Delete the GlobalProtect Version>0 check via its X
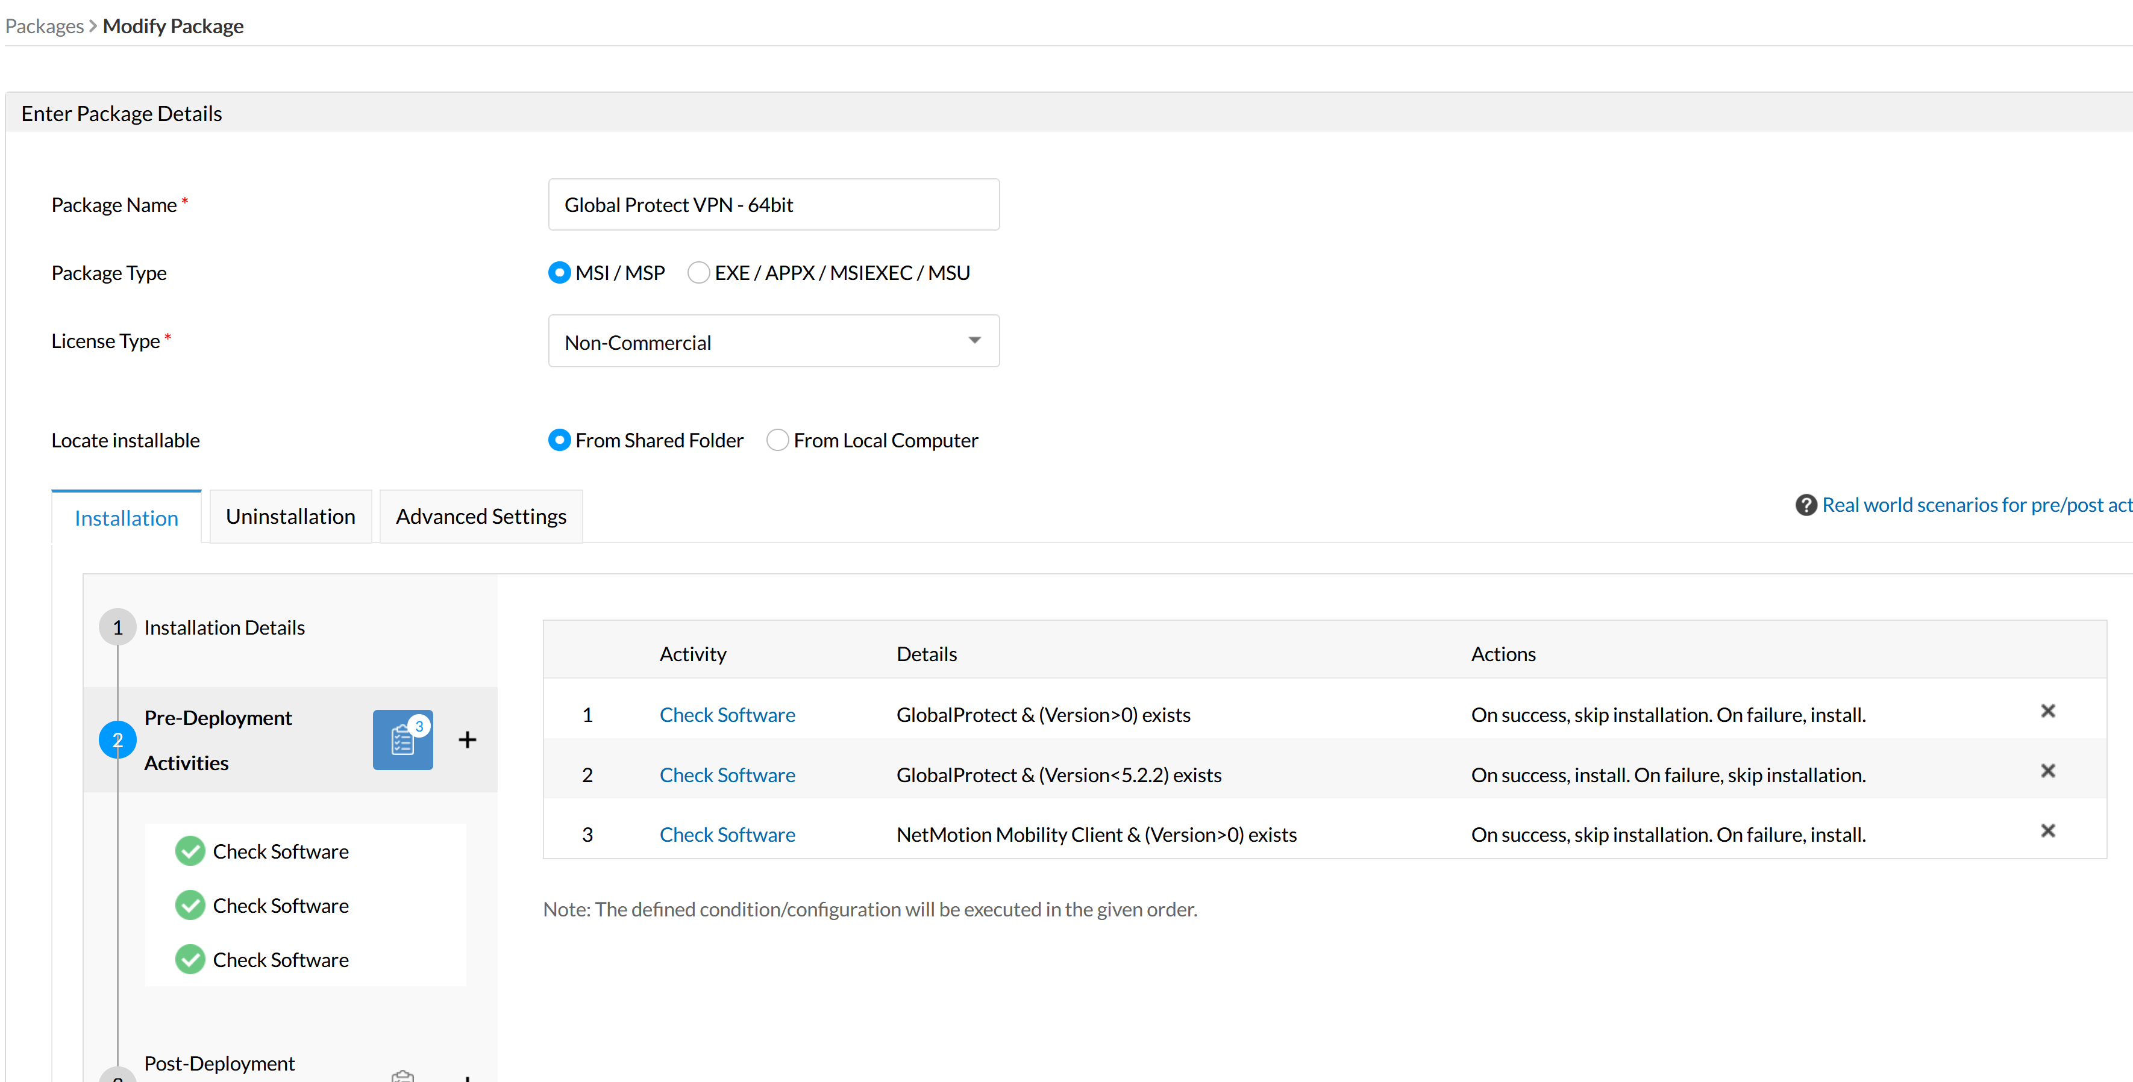2133x1082 pixels. (2049, 710)
